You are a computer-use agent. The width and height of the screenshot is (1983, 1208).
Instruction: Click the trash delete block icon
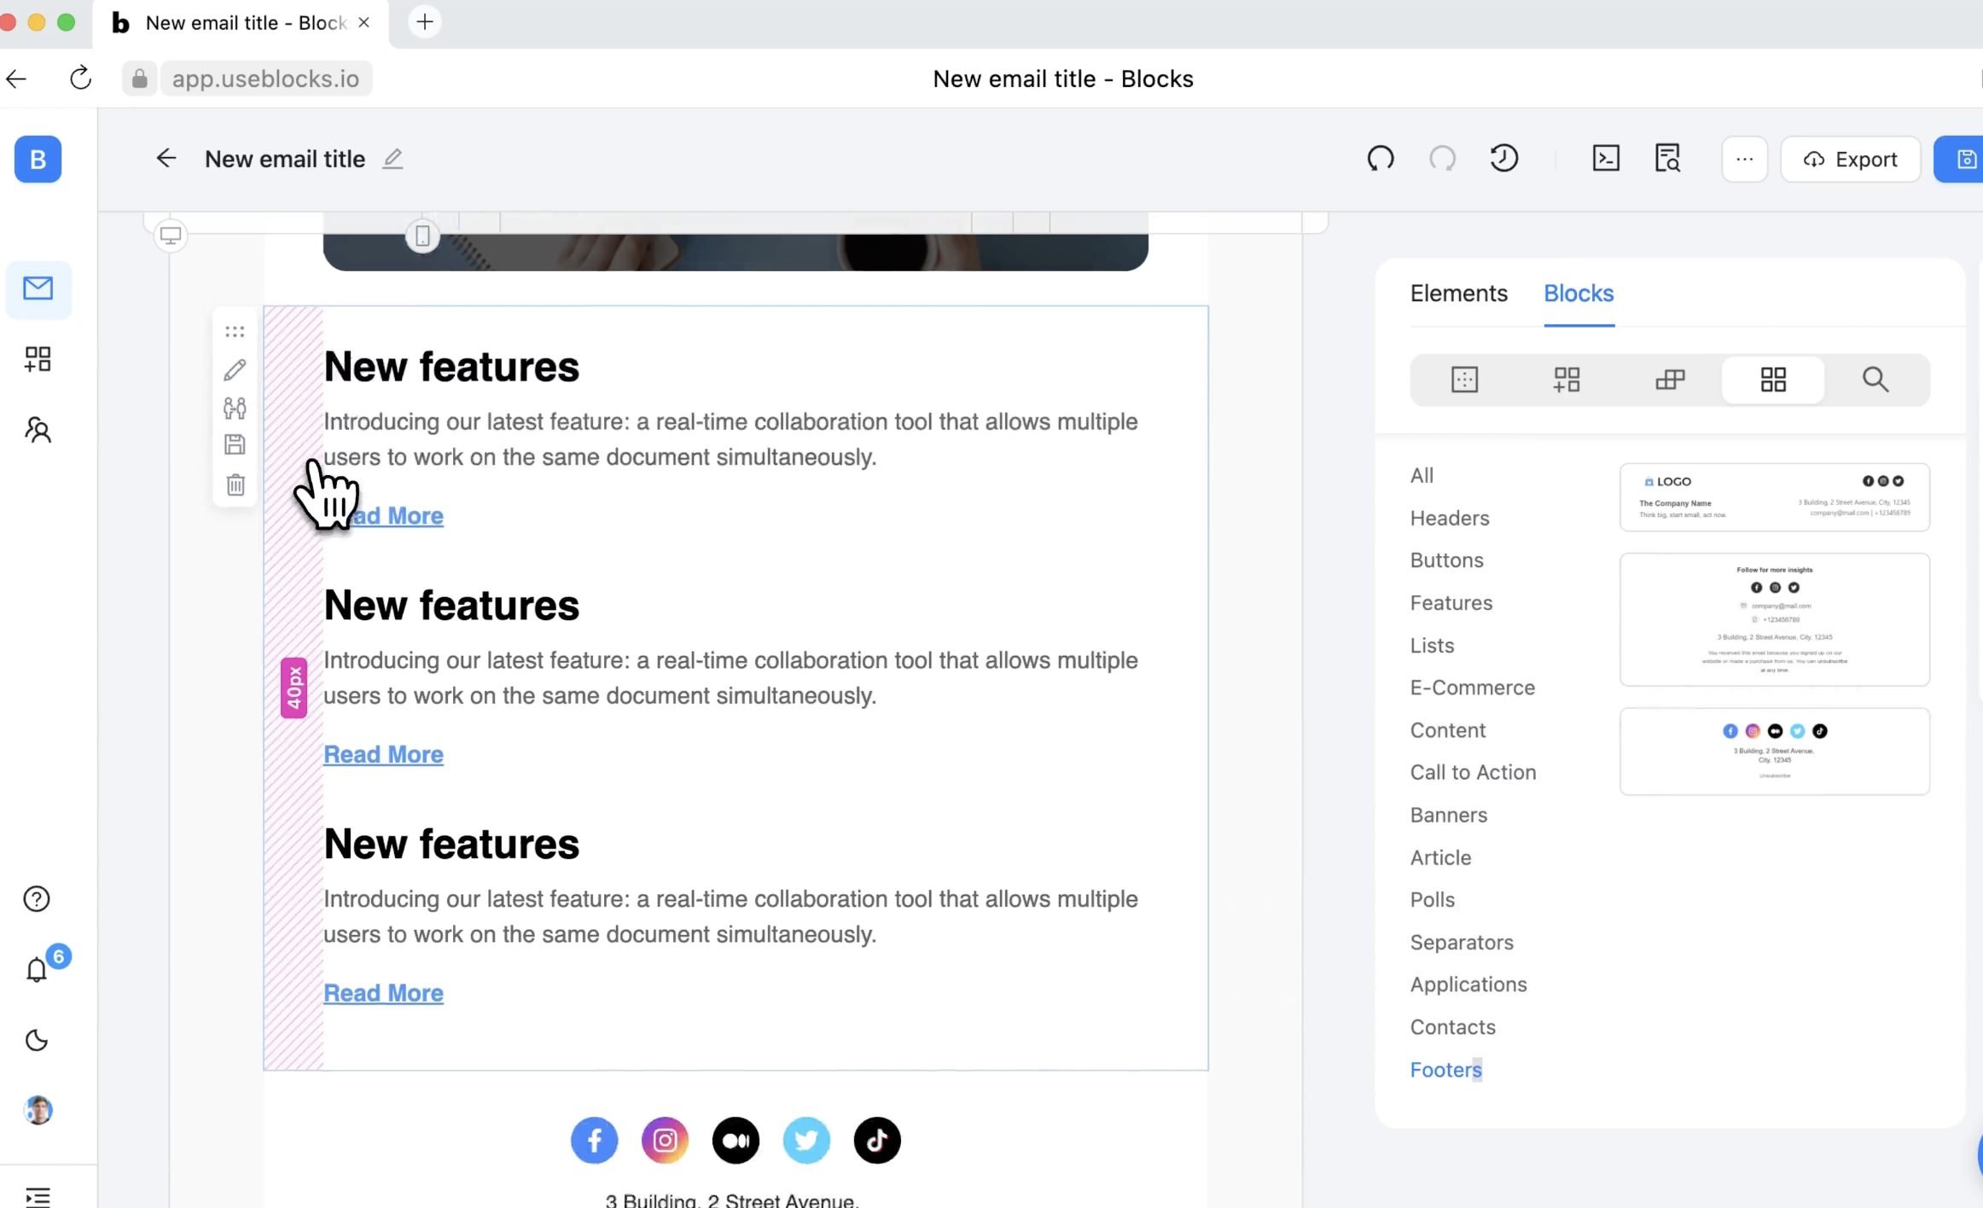236,485
